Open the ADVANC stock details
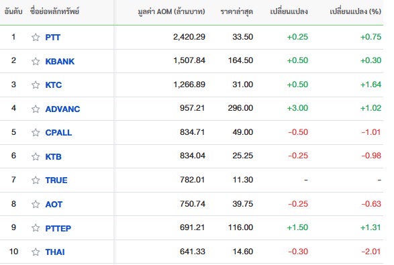Viewport: 394px width, 265px height. [x=62, y=109]
